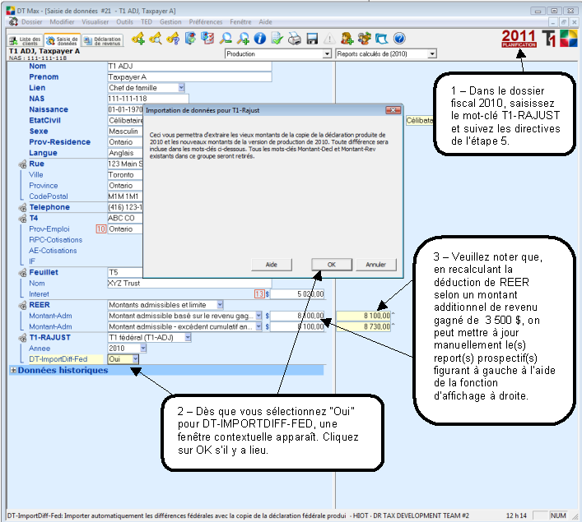Click the magnifier search icon in toolbar
Screen dimensions: 582x522
[225, 38]
